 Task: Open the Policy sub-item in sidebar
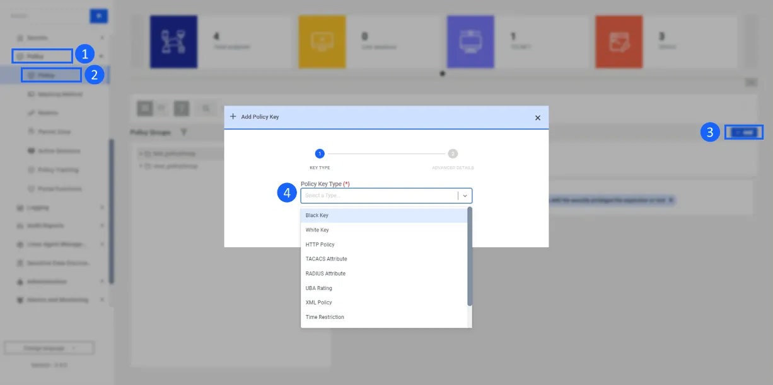tap(51, 75)
